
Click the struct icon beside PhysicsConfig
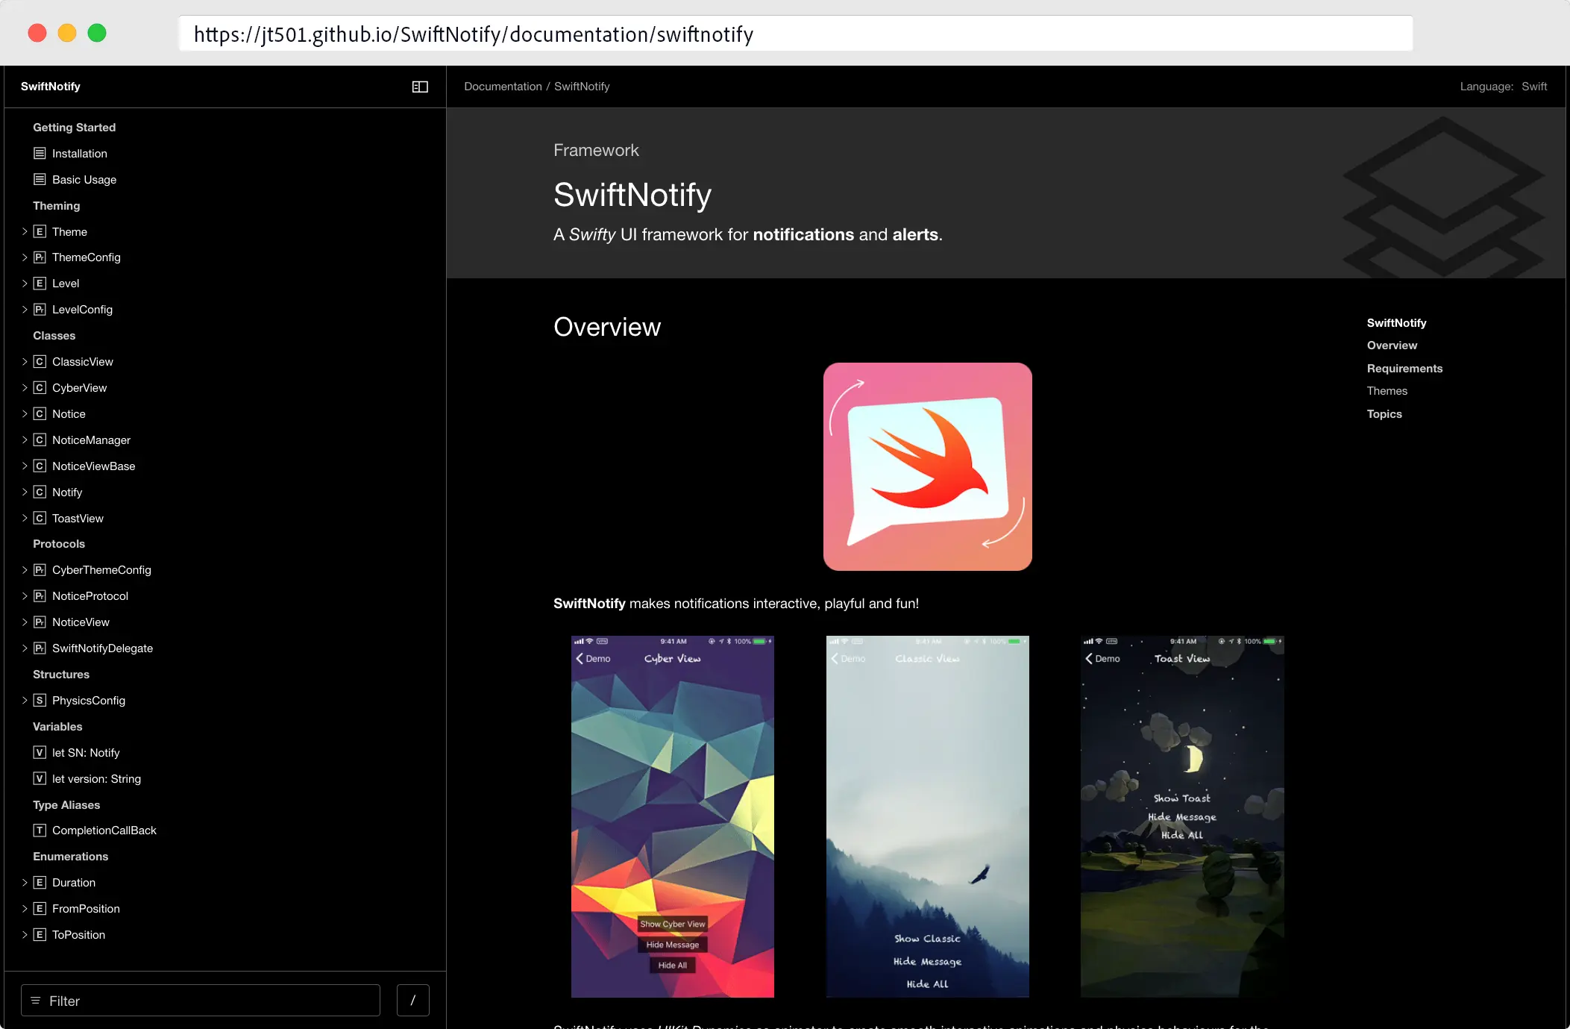coord(40,700)
